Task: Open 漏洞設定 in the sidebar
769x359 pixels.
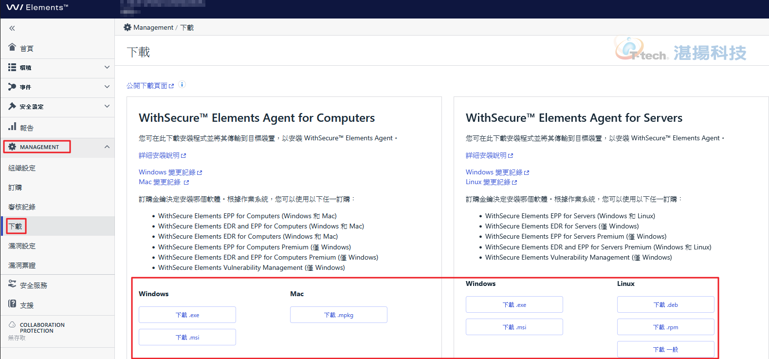Action: click(x=22, y=246)
